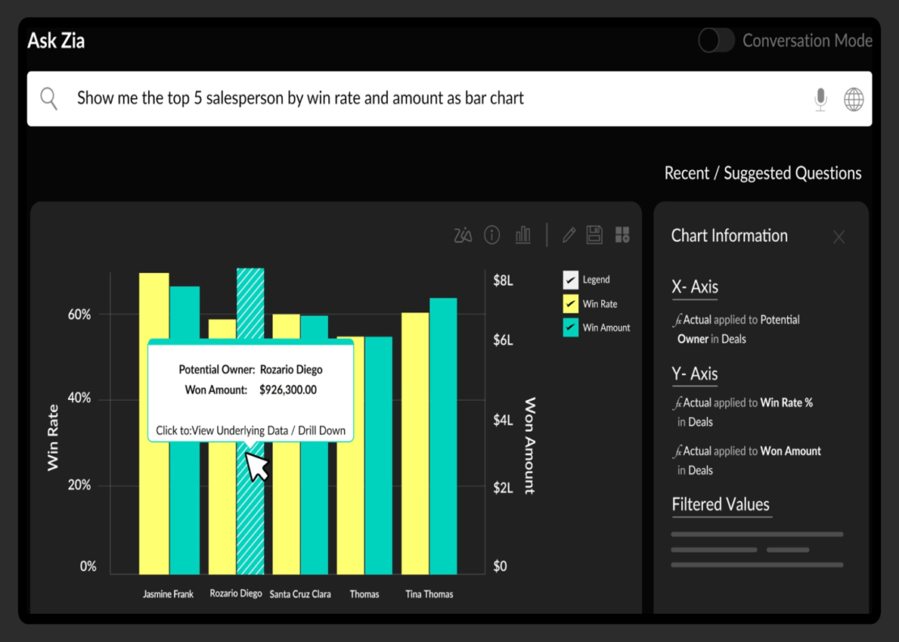The image size is (899, 642).
Task: Change query language via the globe icon
Action: [853, 98]
